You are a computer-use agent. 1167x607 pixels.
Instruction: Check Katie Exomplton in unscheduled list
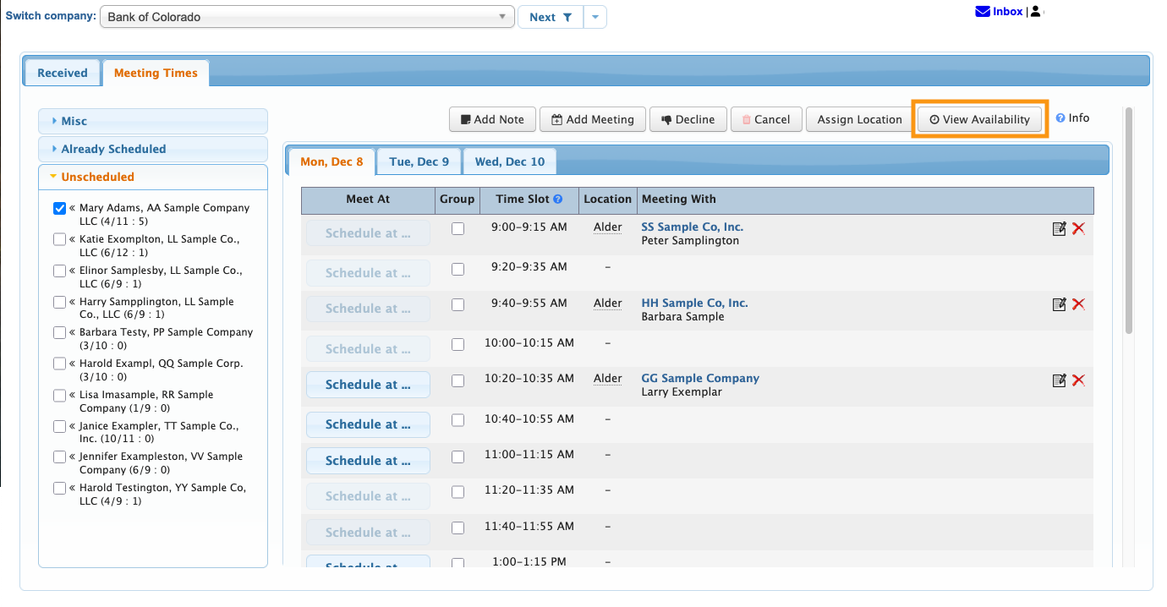click(x=59, y=240)
